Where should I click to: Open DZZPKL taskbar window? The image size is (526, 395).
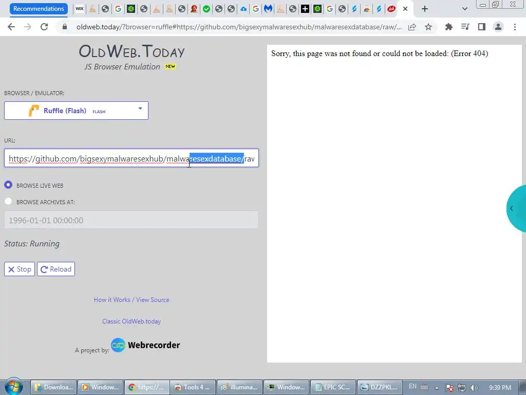point(380,387)
